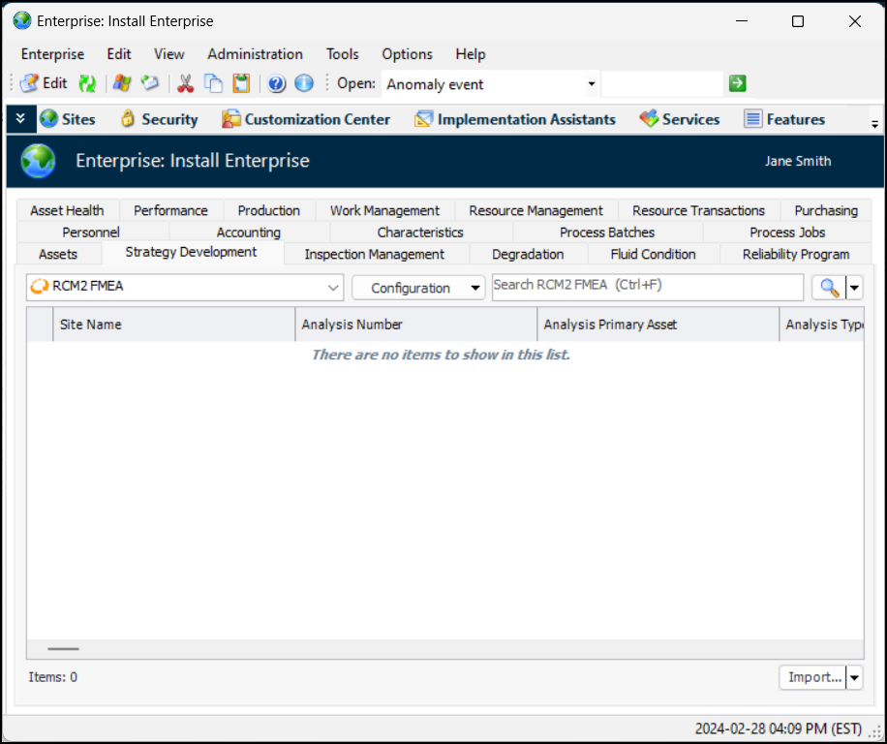Click the Import... button

click(x=813, y=678)
